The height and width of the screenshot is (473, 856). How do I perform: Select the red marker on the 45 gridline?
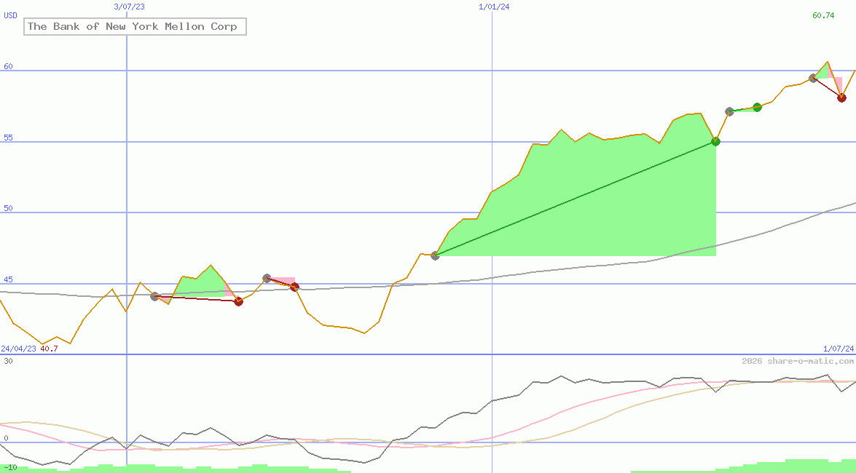coord(294,287)
